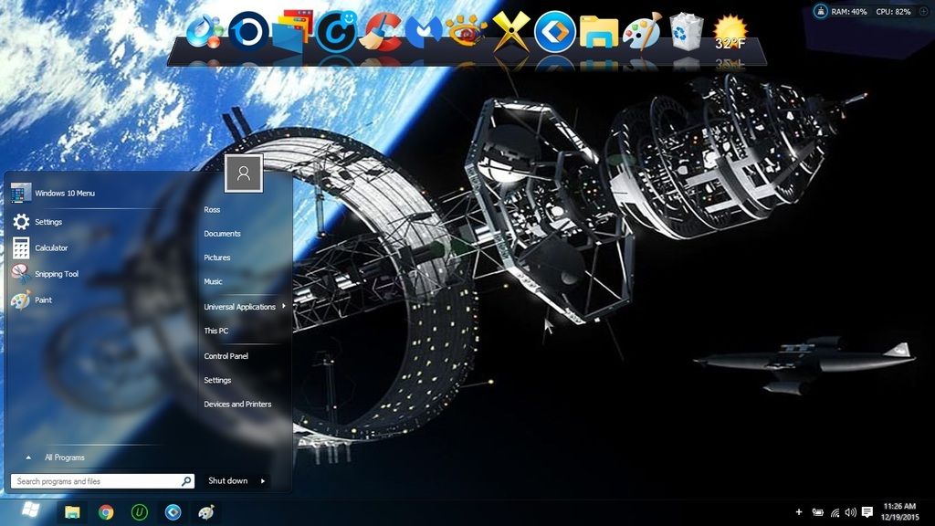
Task: Open the Ross user folder
Action: coord(212,210)
